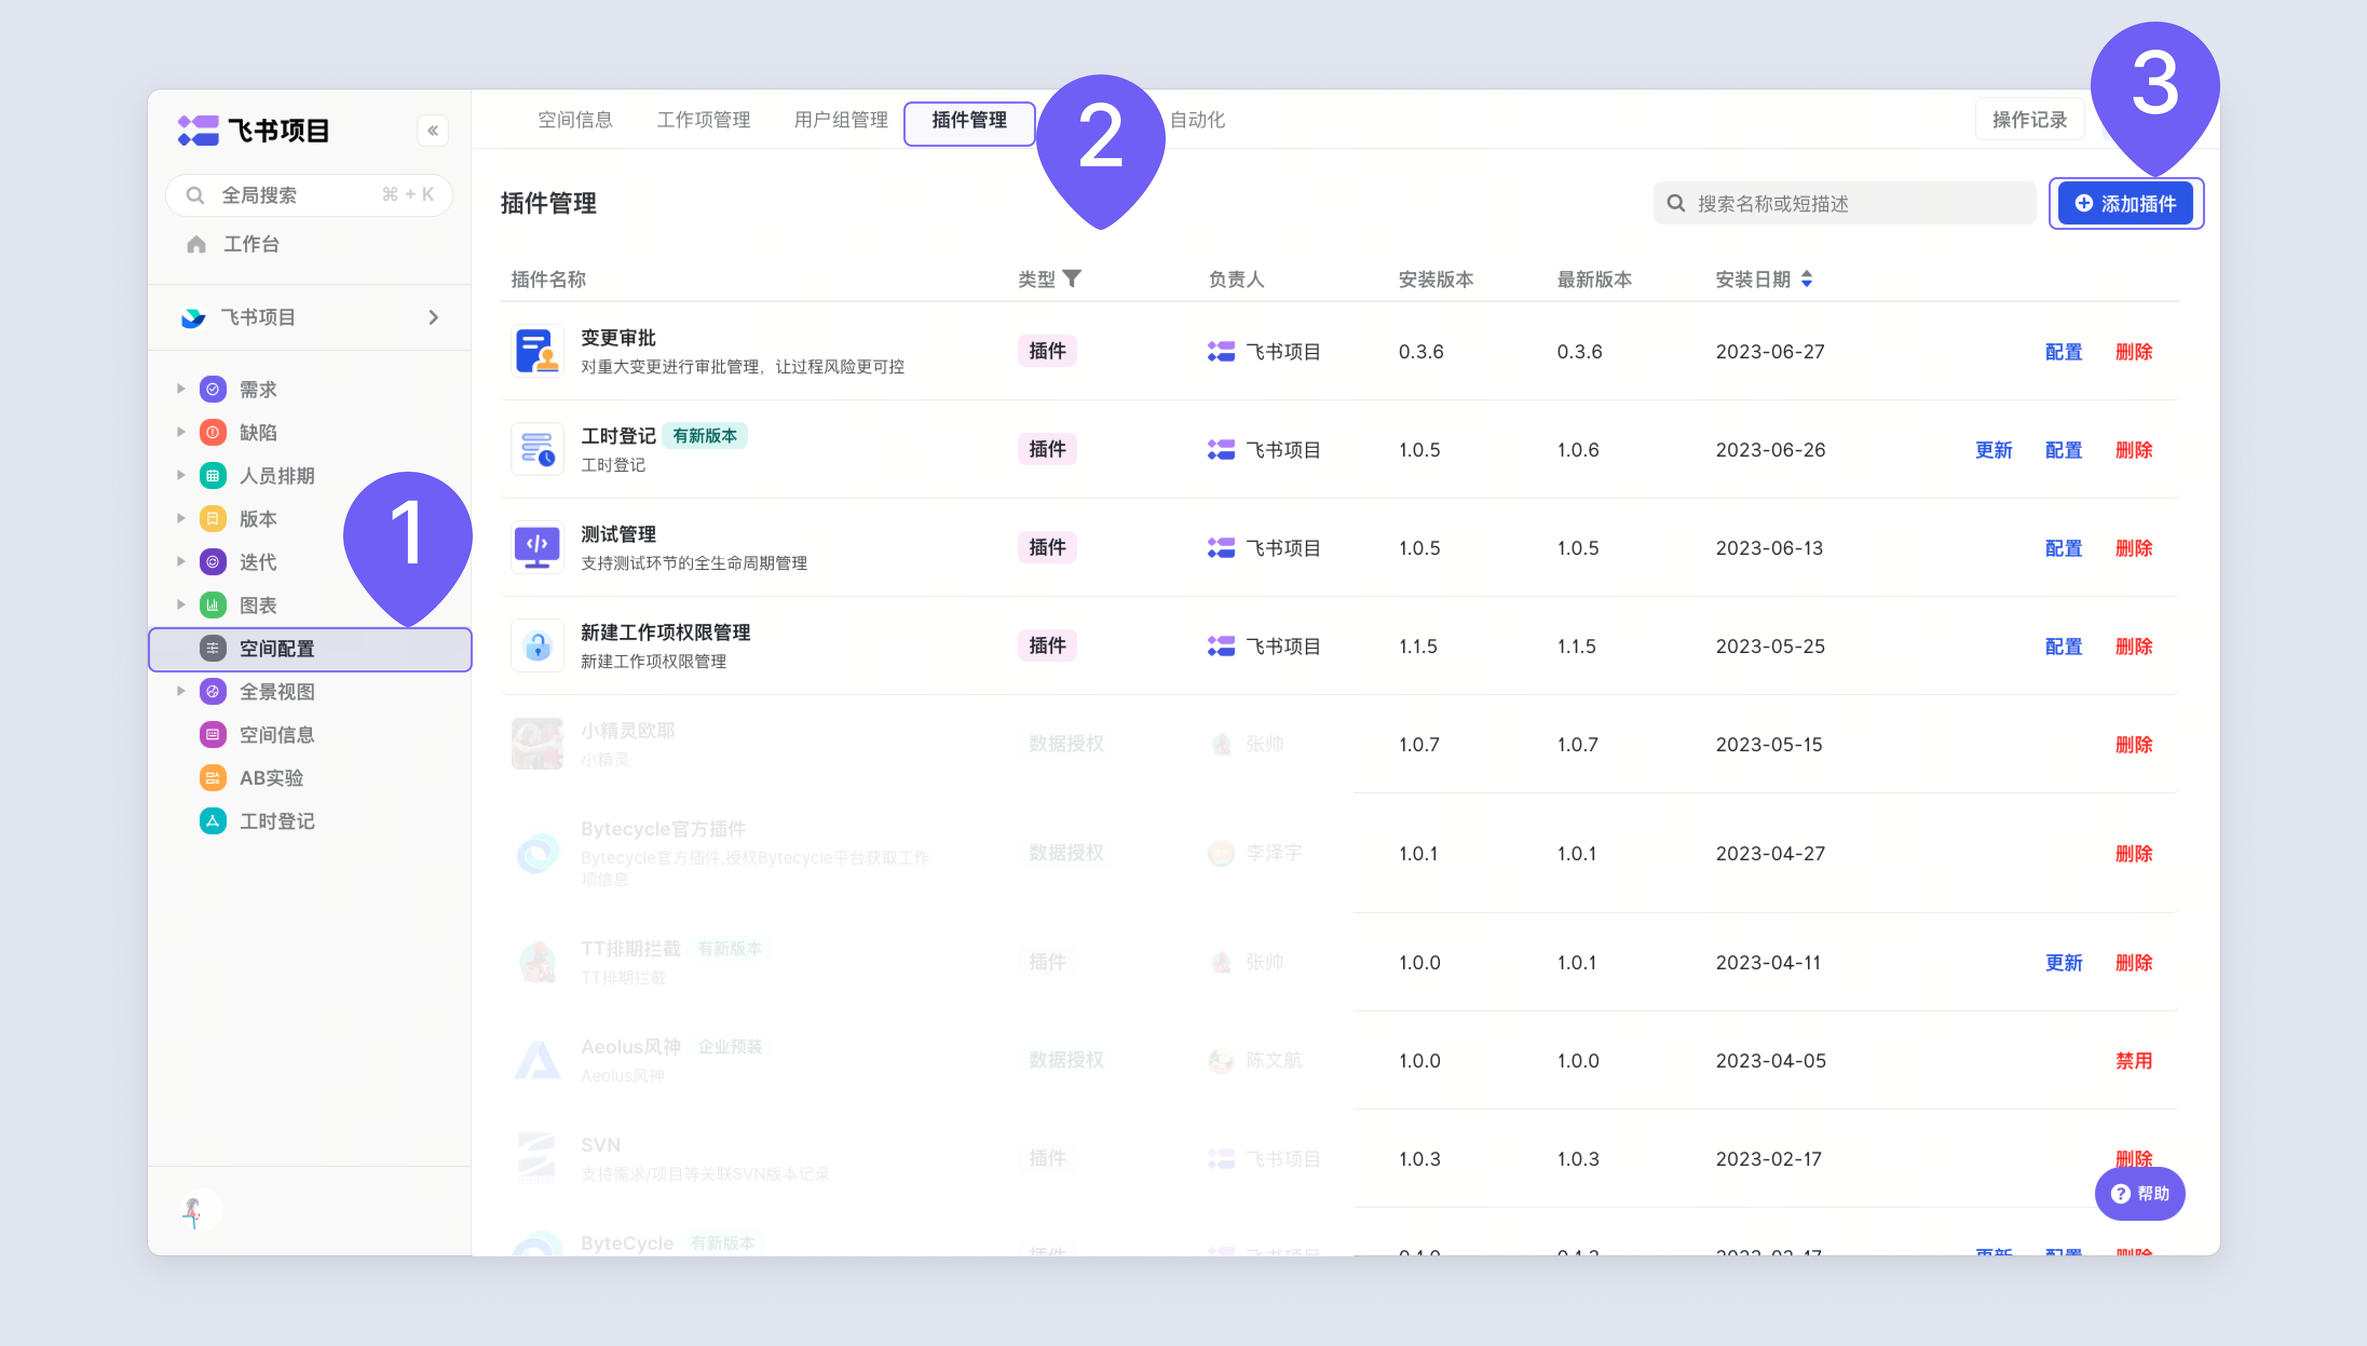Click the 全景视图 sidebar icon

pyautogui.click(x=213, y=691)
